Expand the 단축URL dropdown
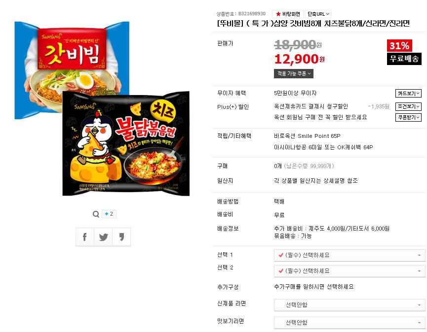 click(318, 14)
